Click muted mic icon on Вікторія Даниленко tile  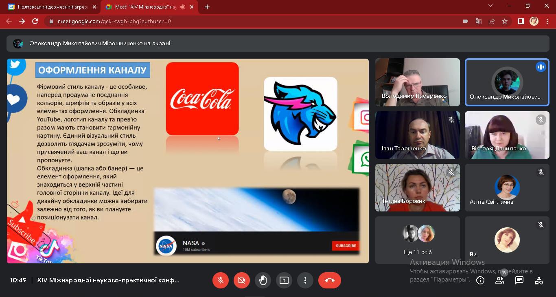[541, 120]
